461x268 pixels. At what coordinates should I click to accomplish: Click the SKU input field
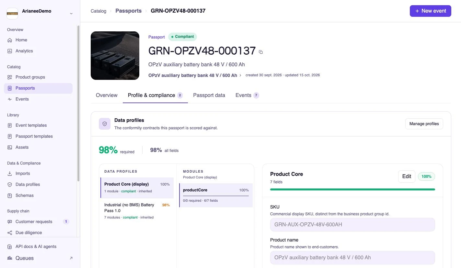352,225
